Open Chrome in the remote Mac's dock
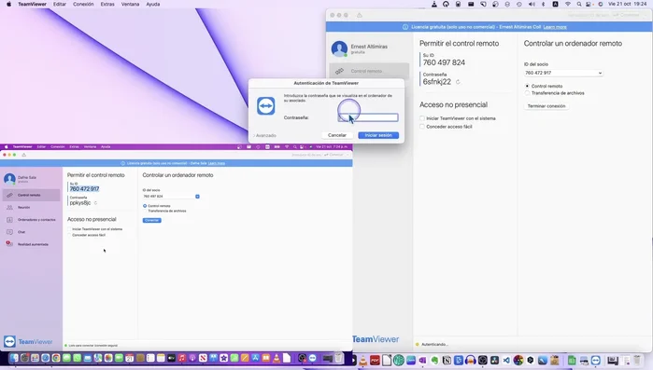 56,358
